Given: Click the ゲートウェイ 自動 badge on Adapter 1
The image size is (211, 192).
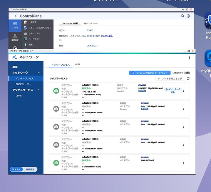Looking at the screenshot, I should [173, 91].
